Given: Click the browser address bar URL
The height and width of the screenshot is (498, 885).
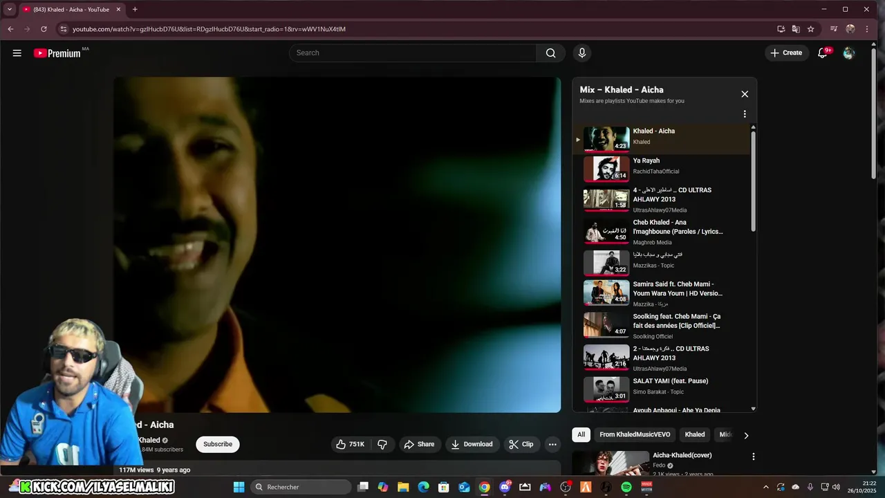Looking at the screenshot, I should (x=209, y=29).
